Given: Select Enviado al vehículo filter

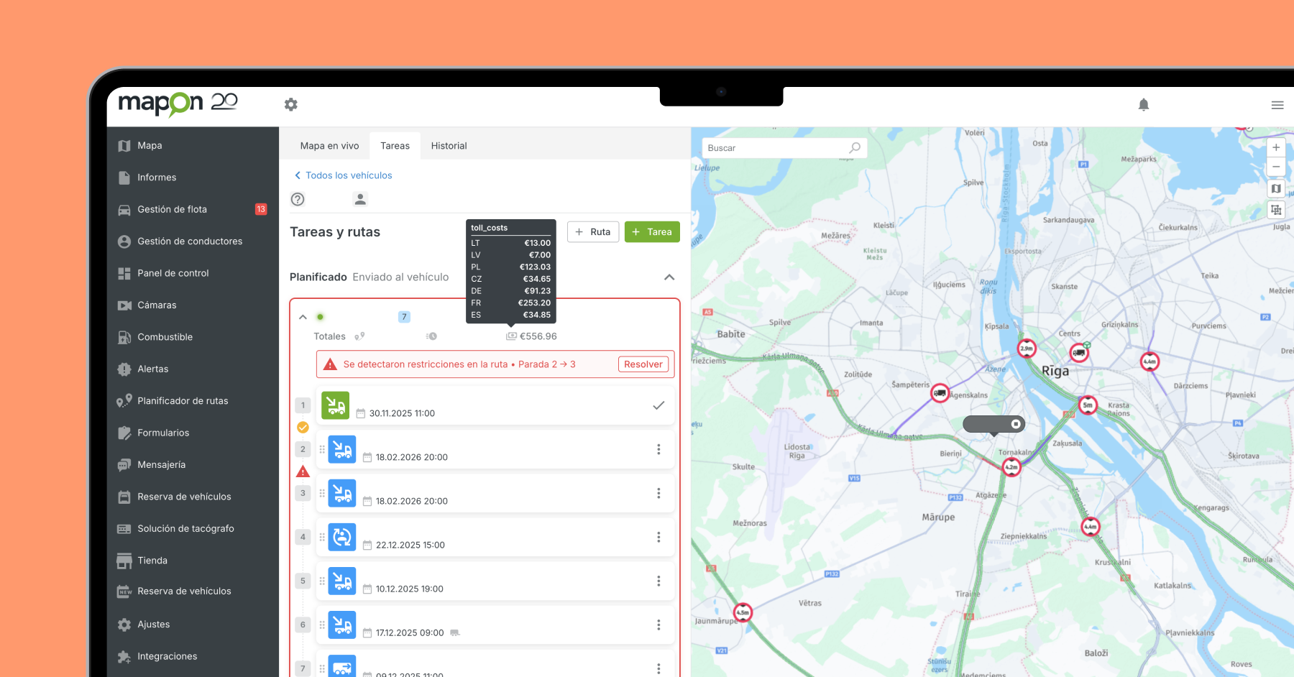Looking at the screenshot, I should pyautogui.click(x=400, y=277).
